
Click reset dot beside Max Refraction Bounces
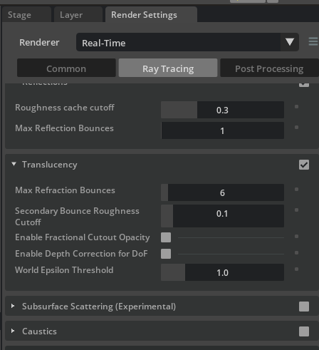296,190
